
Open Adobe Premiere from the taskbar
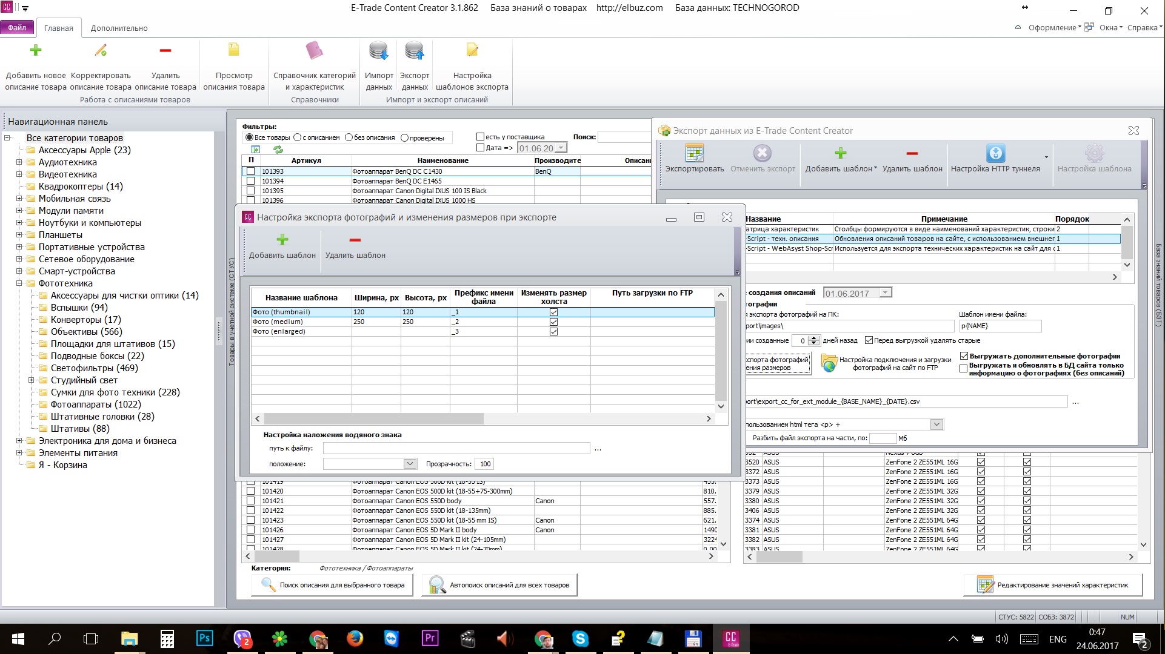pos(430,638)
